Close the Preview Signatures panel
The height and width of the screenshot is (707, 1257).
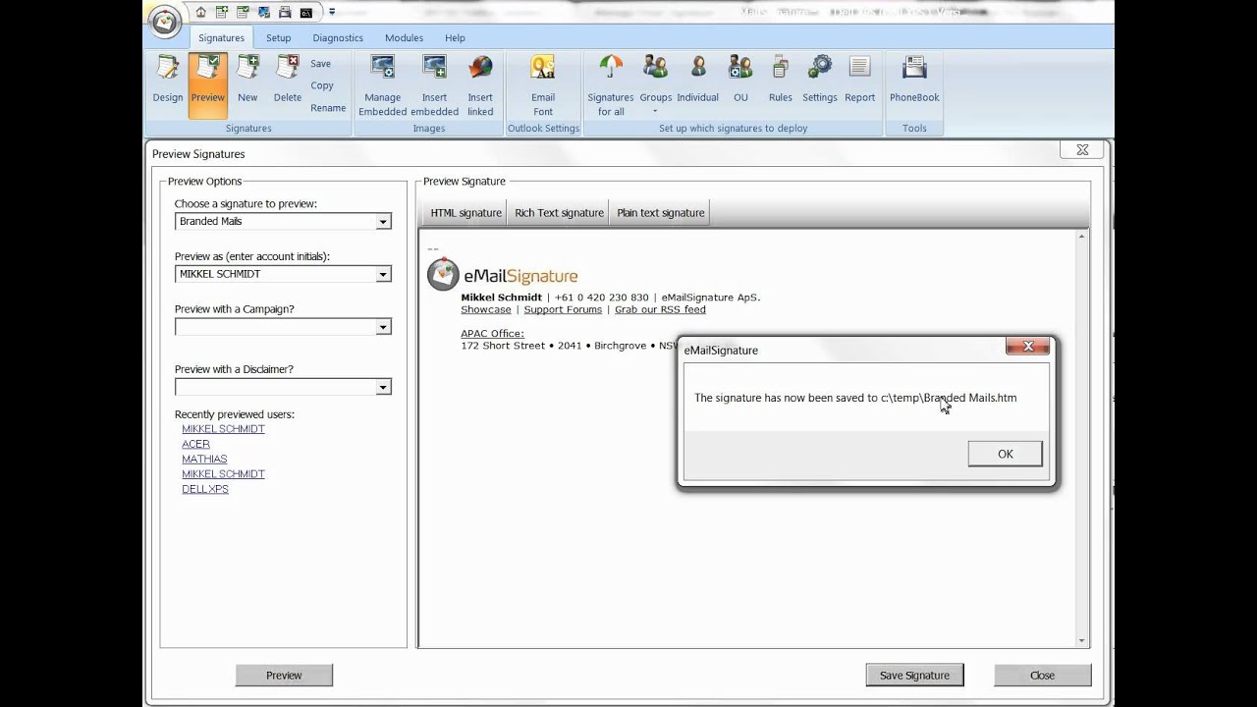pos(1082,150)
